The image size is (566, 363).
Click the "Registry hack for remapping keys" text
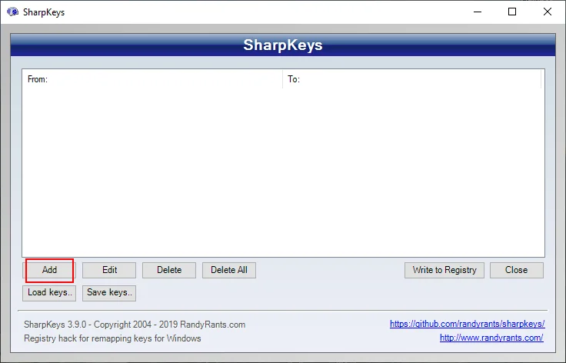[112, 338]
